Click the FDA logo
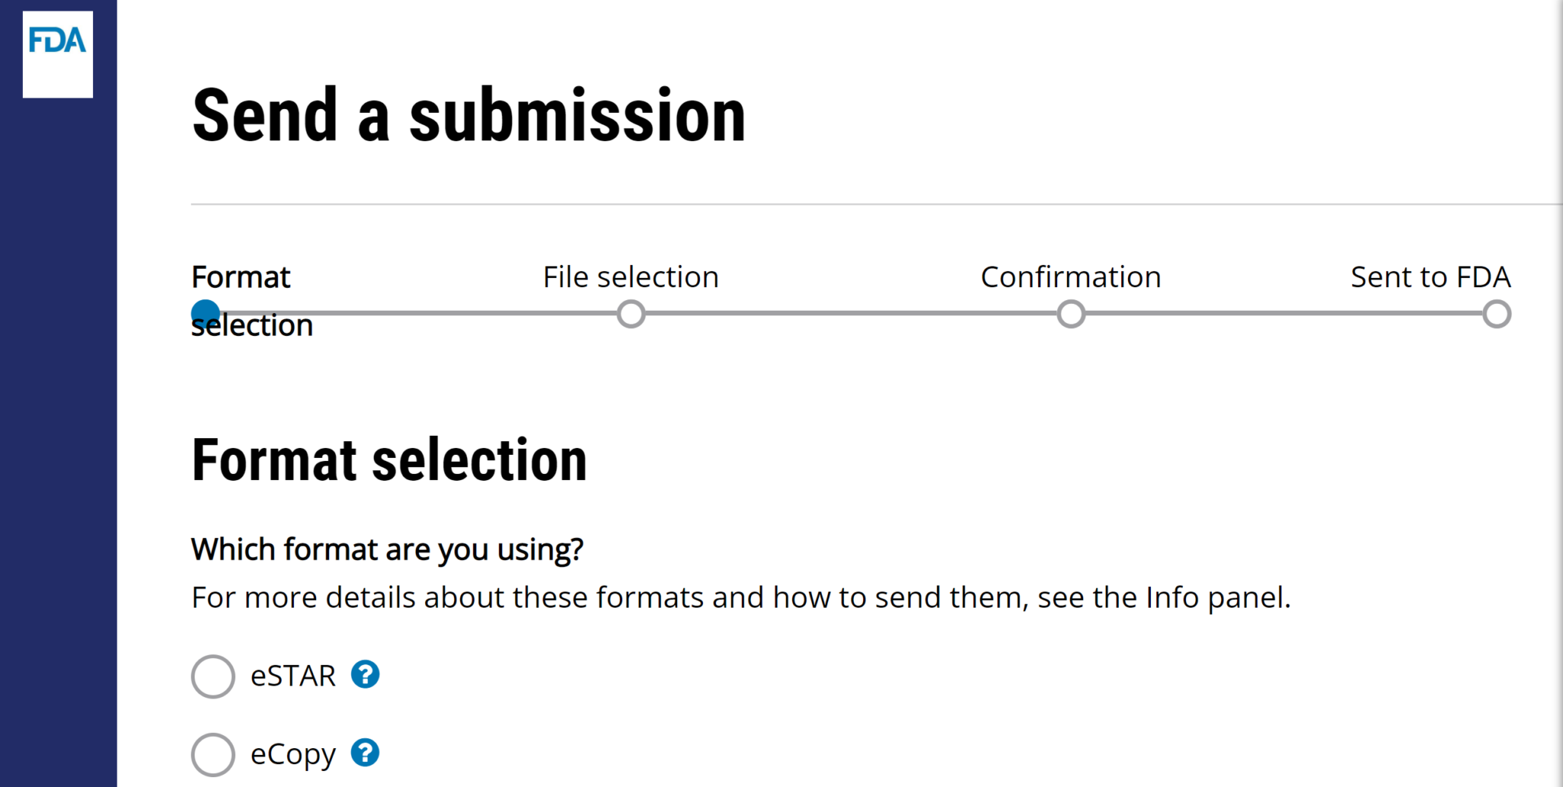The width and height of the screenshot is (1563, 787). pos(57,53)
